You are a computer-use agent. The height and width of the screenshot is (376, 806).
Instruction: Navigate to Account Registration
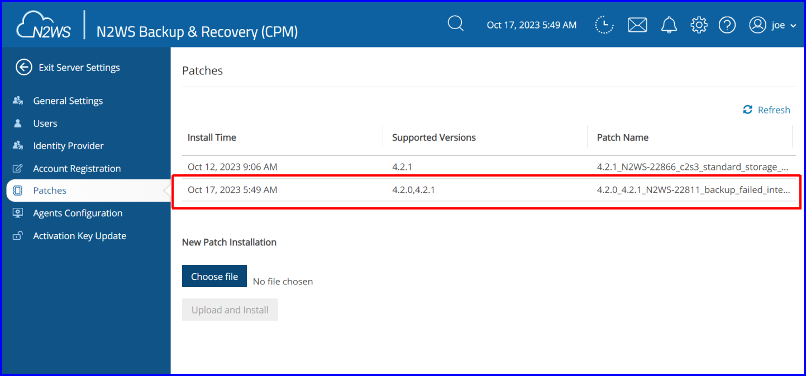click(x=77, y=168)
